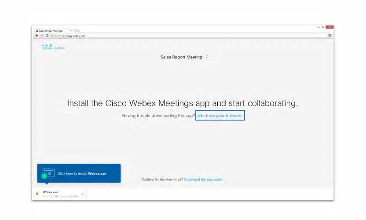
Task: Click the Webex.exe download file icon
Action: pos(37,193)
